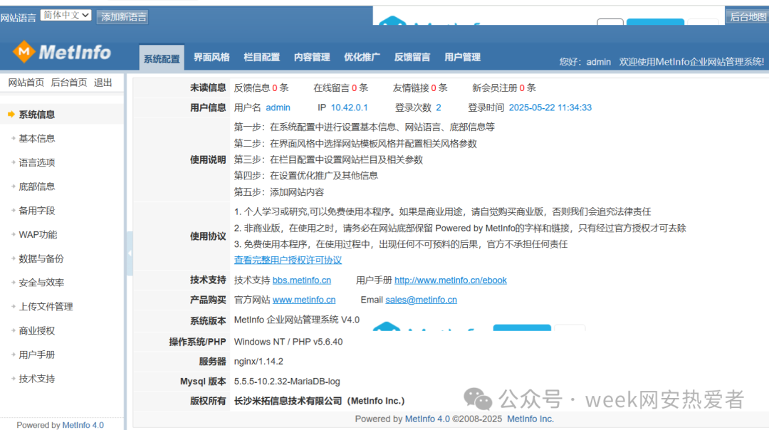Open the 栏目配置 tab
This screenshot has width=769, height=430.
261,58
